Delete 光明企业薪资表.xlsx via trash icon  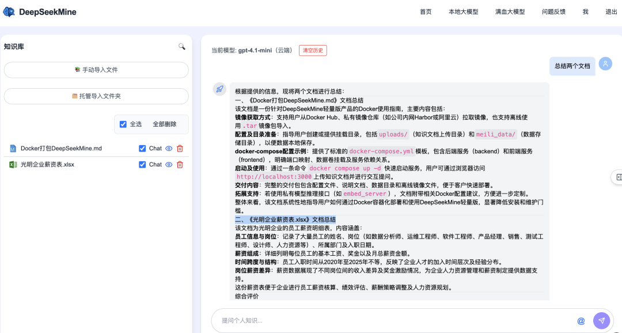(180, 164)
